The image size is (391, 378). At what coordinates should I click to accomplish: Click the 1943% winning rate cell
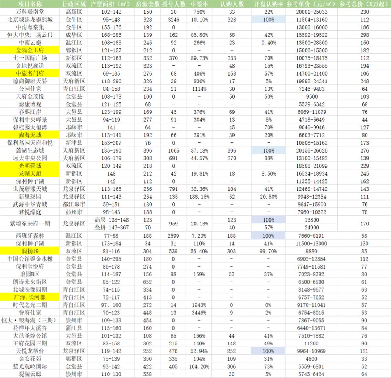click(x=199, y=305)
